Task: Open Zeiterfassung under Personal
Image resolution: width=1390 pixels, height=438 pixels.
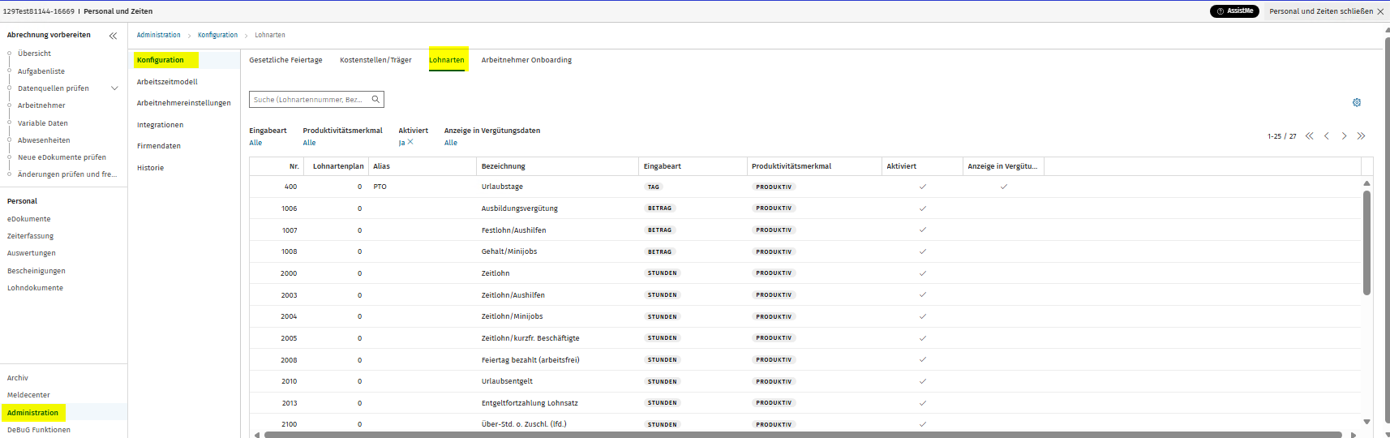Action: (30, 236)
